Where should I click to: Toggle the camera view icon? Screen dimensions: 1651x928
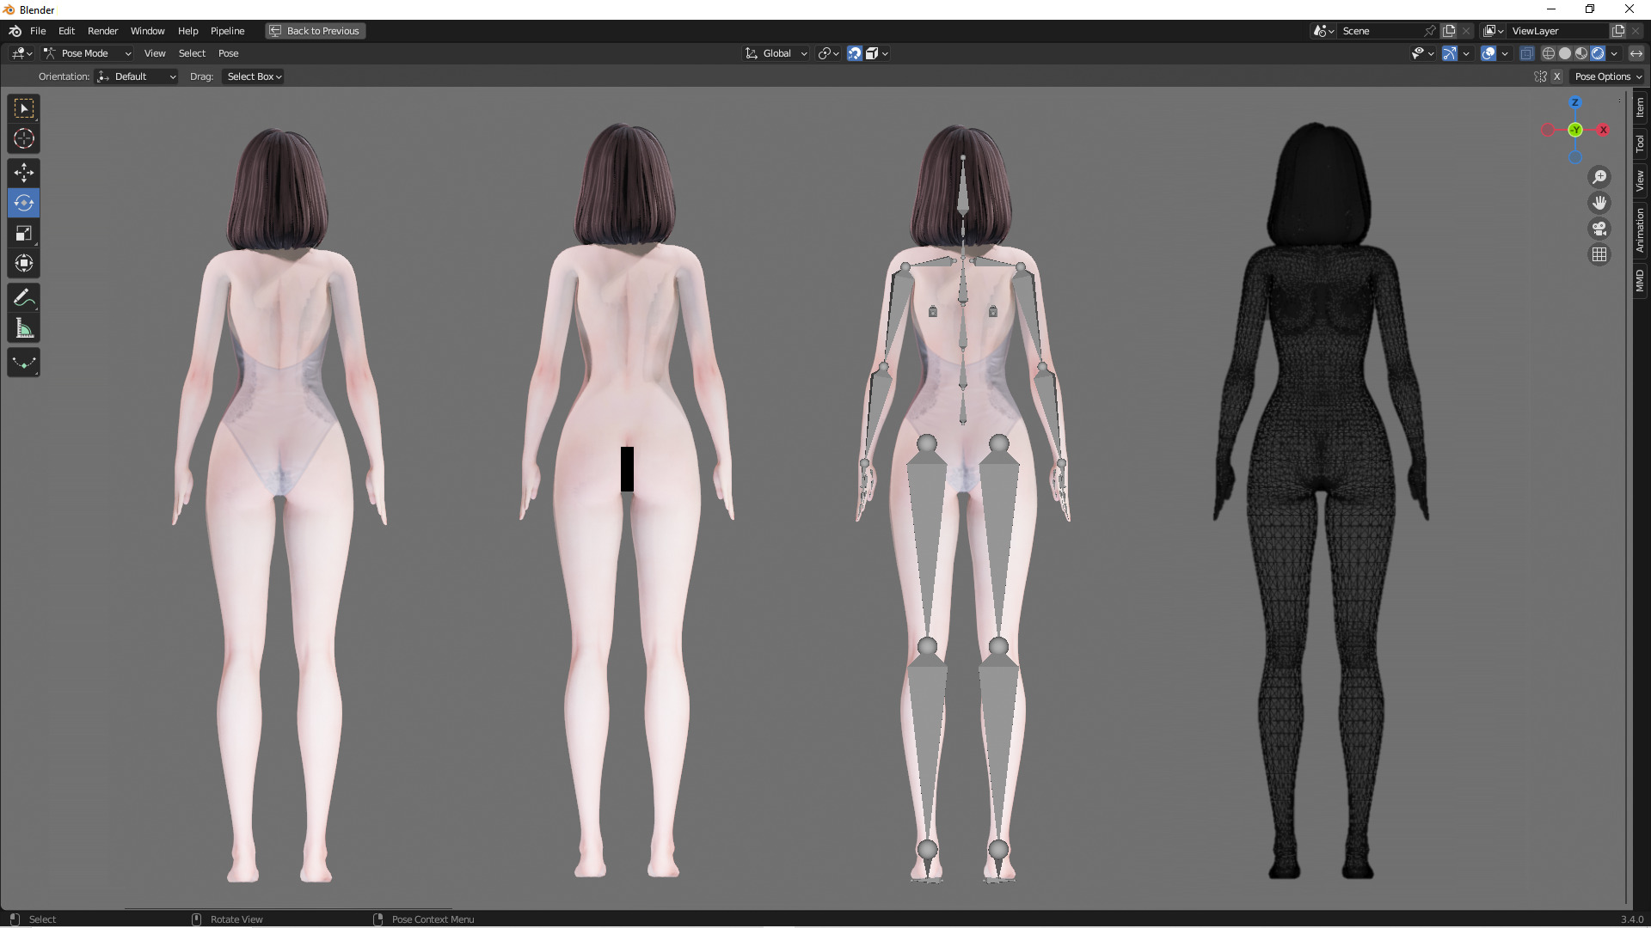(x=1599, y=229)
